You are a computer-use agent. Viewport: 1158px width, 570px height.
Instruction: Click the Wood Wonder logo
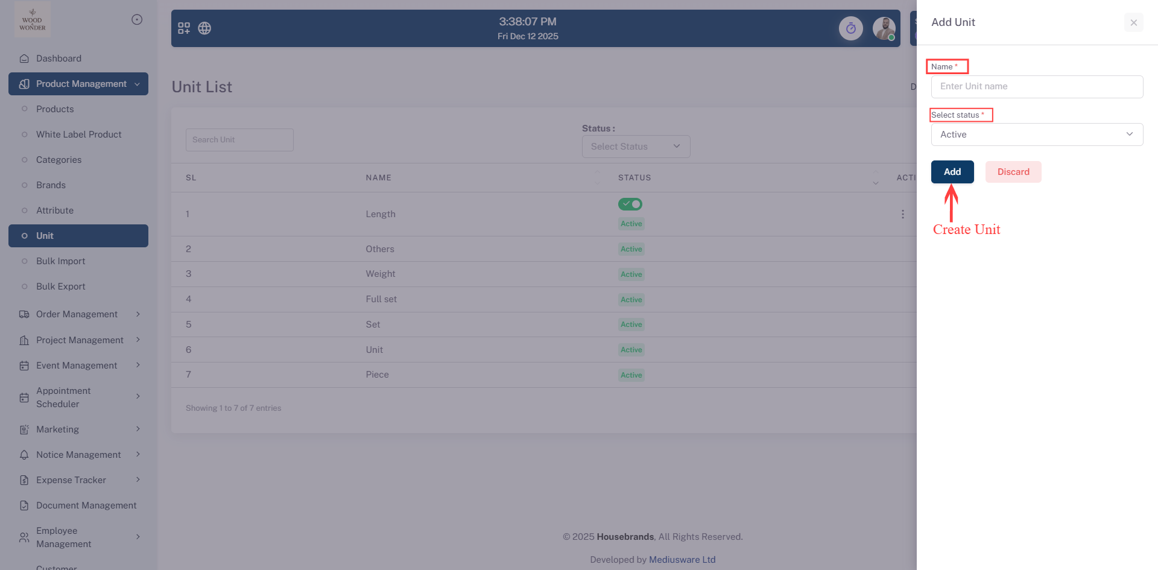(x=33, y=20)
